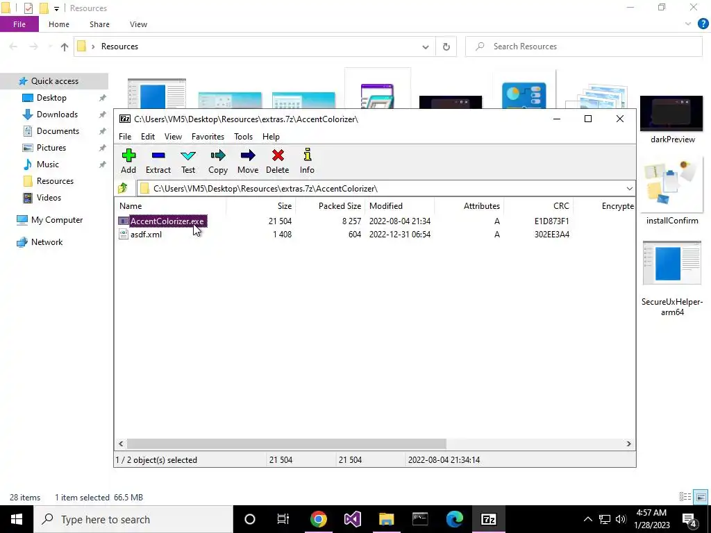Open the Favorites menu in 7-Zip
Image resolution: width=711 pixels, height=533 pixels.
pos(208,137)
